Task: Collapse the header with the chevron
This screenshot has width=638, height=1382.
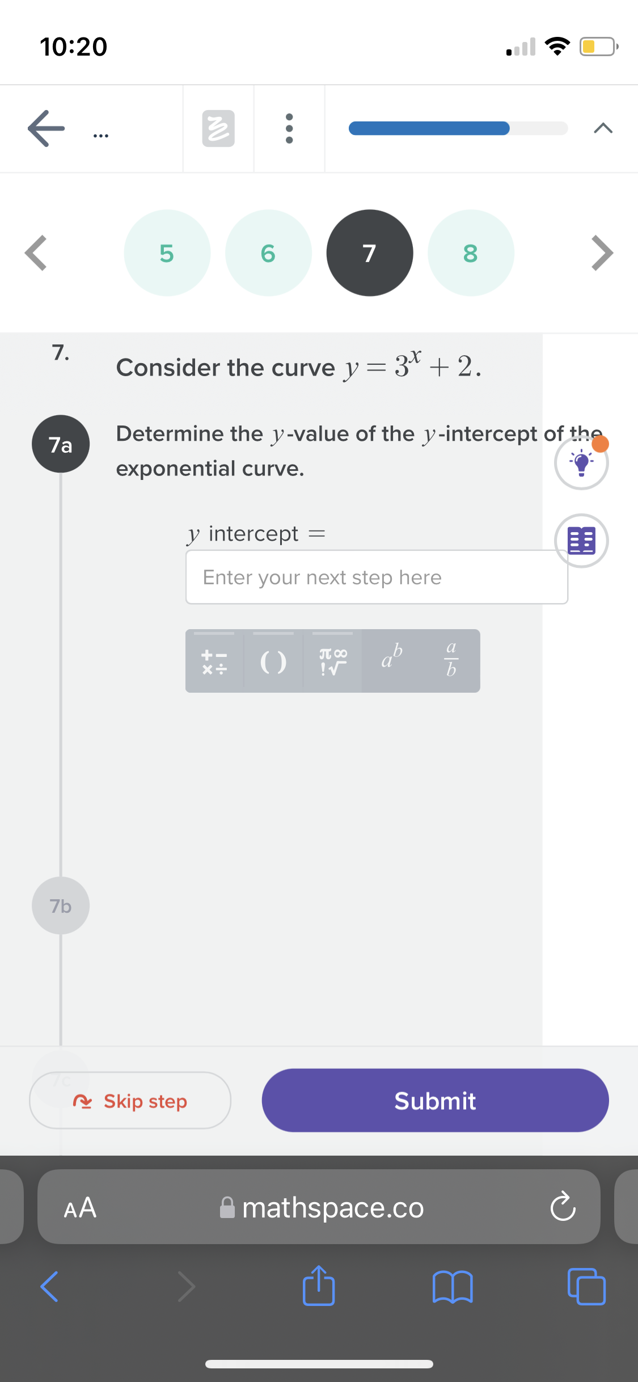Action: click(602, 129)
